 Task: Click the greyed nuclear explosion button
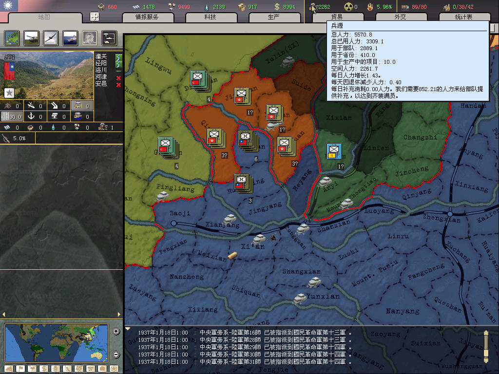pyautogui.click(x=90, y=38)
